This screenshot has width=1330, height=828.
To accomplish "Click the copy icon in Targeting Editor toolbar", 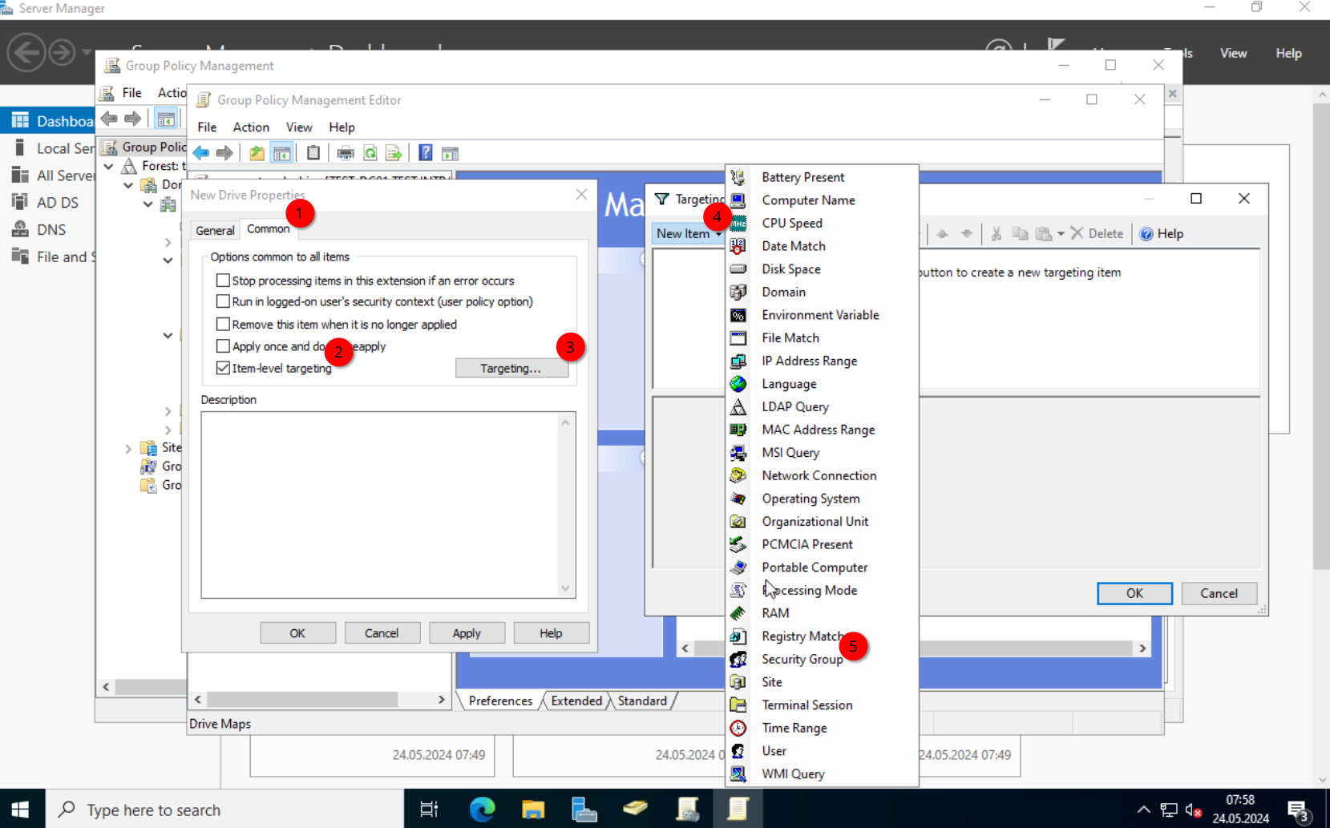I will point(1021,234).
